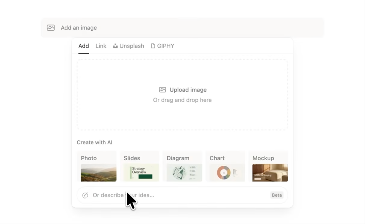Switch to the Link tab
The image size is (365, 224).
[101, 46]
